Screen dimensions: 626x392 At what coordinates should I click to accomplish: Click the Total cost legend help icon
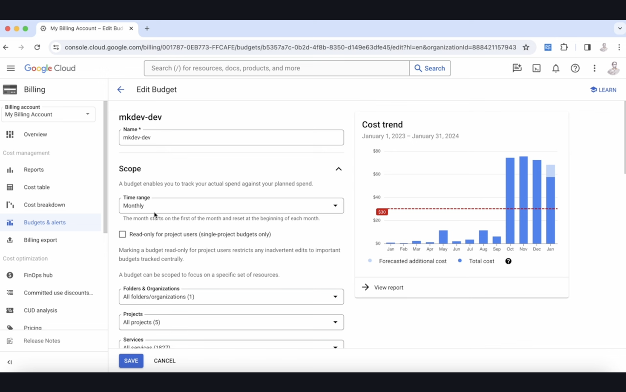coord(508,261)
